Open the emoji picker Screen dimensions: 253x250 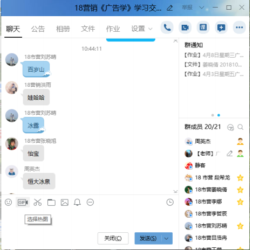pos(9,202)
